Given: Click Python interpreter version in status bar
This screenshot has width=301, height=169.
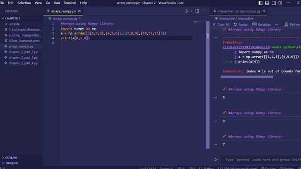Looking at the screenshot, I should point(237,168).
